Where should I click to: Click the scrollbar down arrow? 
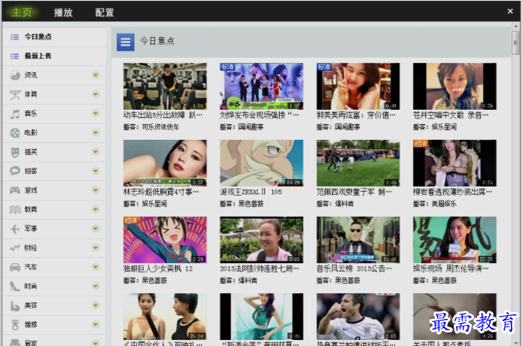click(x=515, y=343)
